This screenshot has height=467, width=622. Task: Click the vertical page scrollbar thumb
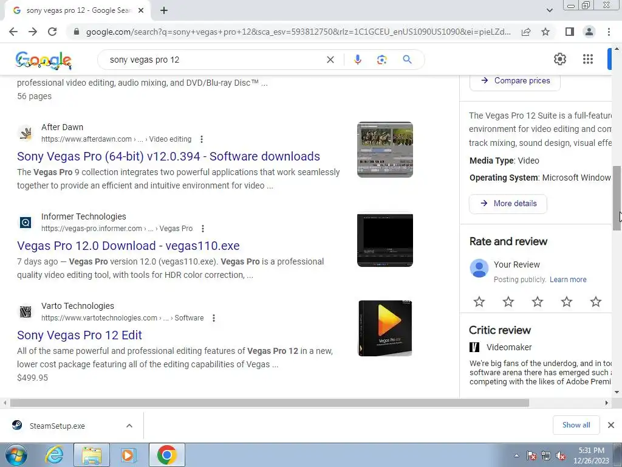point(617,198)
